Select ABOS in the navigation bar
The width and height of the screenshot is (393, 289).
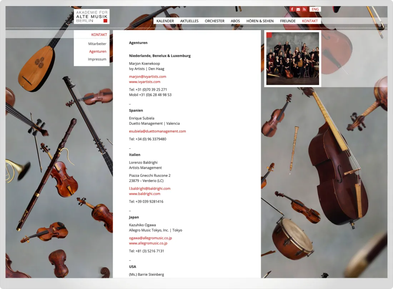click(x=235, y=21)
